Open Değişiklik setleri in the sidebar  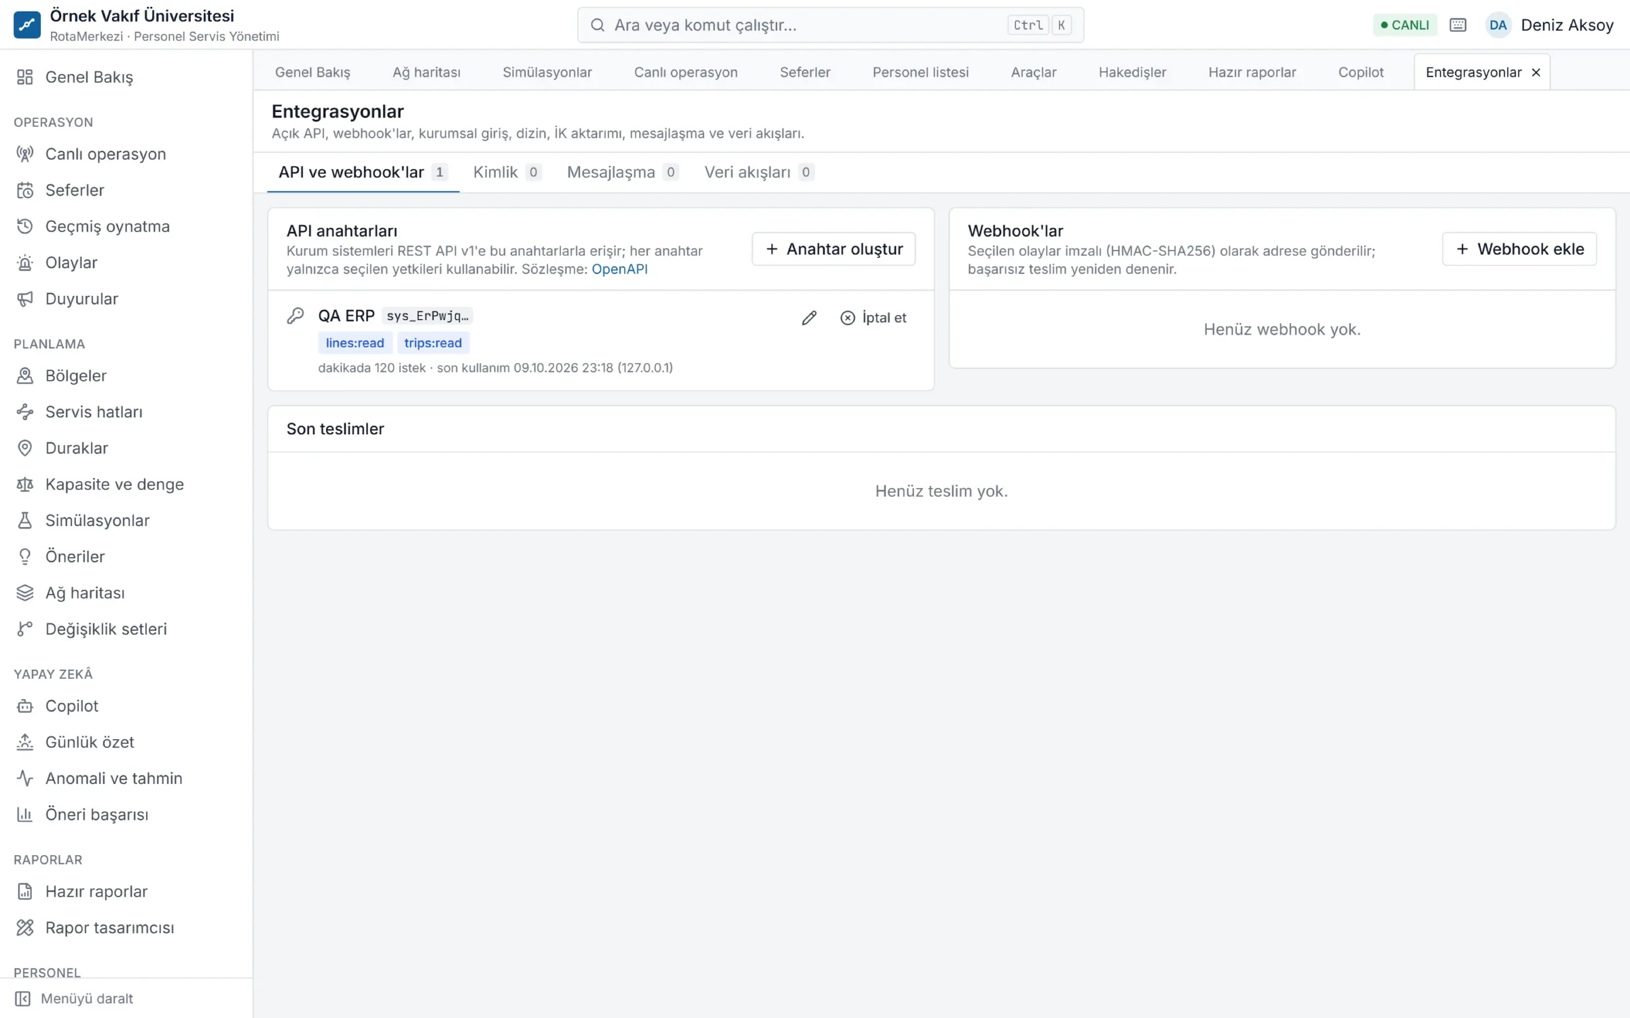coord(126,629)
